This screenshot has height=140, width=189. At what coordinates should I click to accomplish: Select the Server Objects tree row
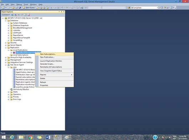point(16,45)
